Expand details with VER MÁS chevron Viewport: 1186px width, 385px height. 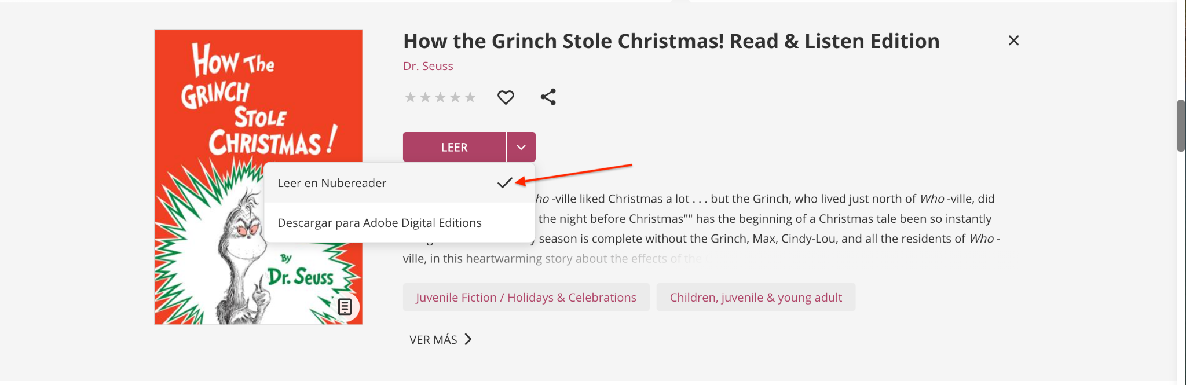click(x=468, y=339)
